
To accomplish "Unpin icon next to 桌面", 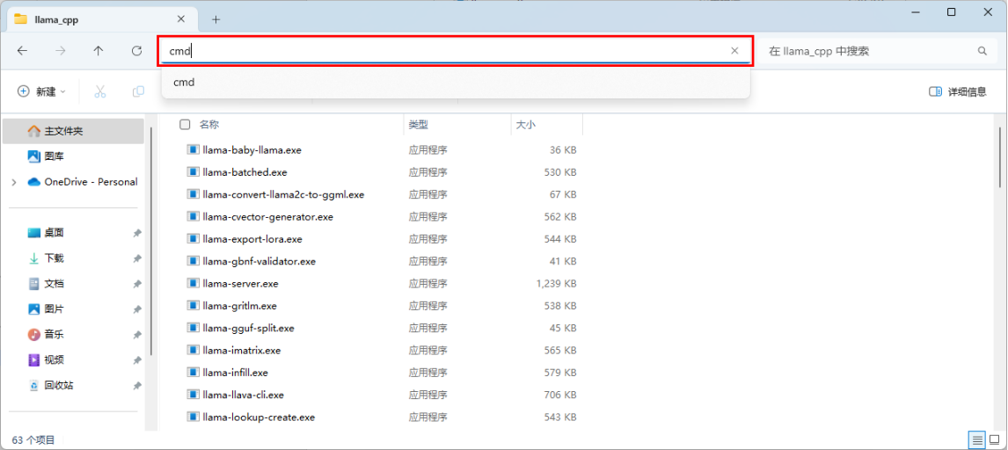I will point(137,233).
